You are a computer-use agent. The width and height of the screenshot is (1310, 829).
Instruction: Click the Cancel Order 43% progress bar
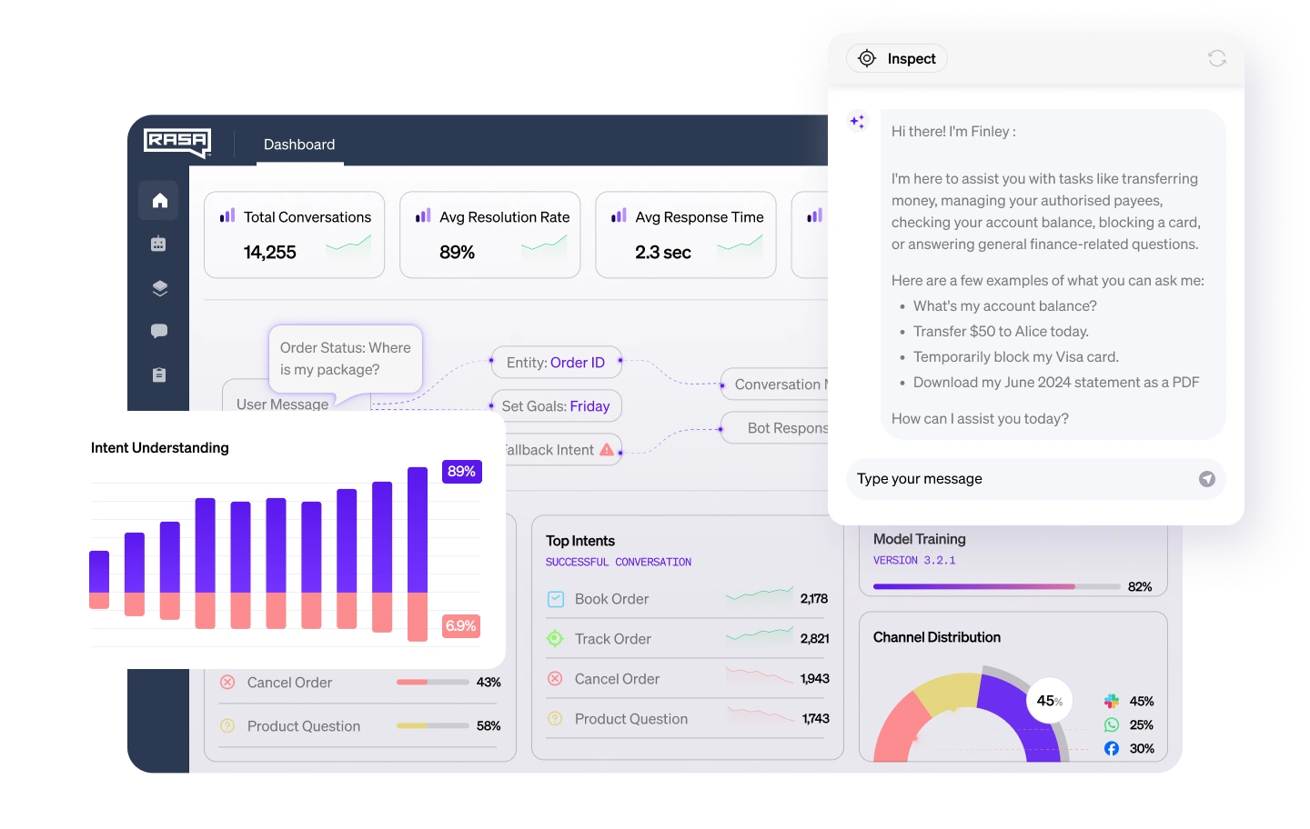pyautogui.click(x=433, y=682)
